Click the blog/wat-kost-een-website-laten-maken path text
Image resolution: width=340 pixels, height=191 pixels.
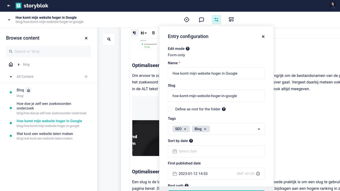(x=44, y=139)
